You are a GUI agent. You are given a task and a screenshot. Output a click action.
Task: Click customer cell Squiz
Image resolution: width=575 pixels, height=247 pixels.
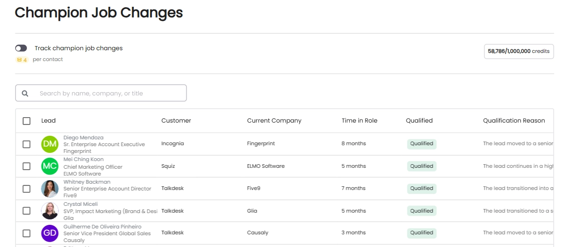[x=168, y=166]
